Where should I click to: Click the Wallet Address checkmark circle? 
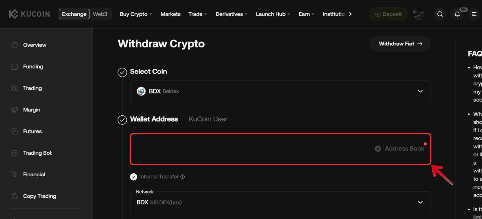coord(122,120)
